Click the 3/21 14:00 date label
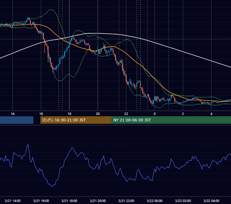The image size is (231, 204). pos(13,201)
